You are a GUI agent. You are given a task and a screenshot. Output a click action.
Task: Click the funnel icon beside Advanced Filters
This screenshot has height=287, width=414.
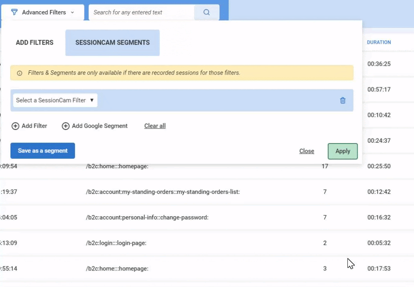pyautogui.click(x=14, y=12)
